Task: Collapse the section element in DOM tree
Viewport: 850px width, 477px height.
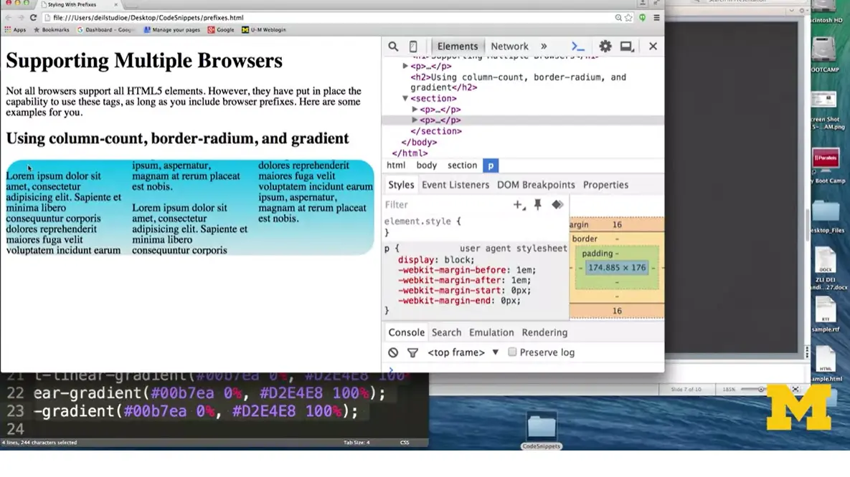Action: pos(405,99)
